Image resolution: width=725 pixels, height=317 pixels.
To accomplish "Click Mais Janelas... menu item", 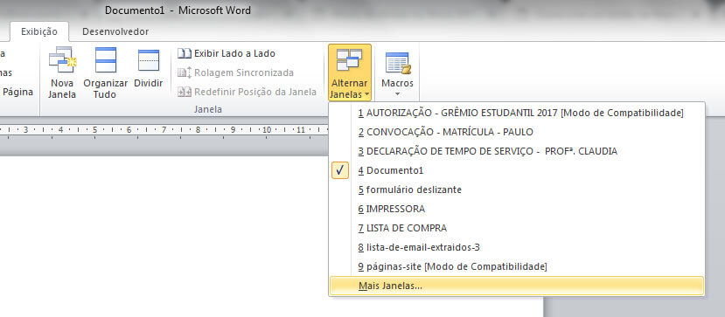I will [x=517, y=286].
